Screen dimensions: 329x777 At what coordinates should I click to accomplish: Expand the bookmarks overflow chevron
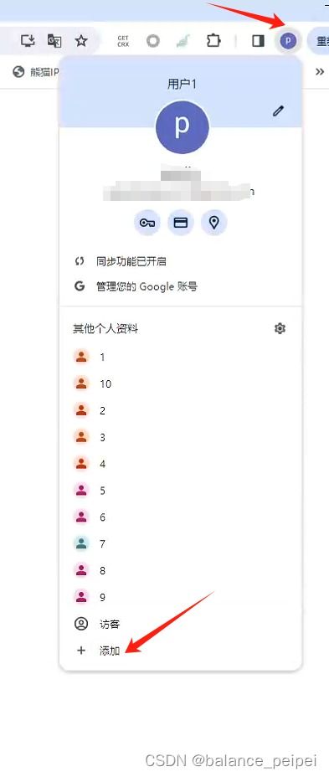tap(320, 72)
